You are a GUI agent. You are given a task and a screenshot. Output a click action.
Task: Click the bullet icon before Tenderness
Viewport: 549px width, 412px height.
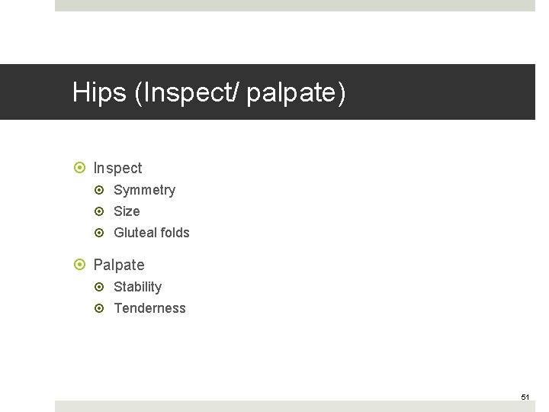(99, 308)
